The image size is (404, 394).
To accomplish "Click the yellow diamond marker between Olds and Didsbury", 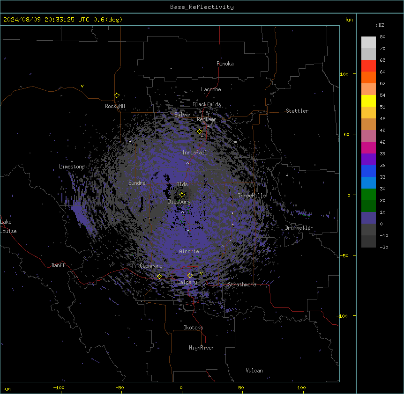I will tap(182, 195).
